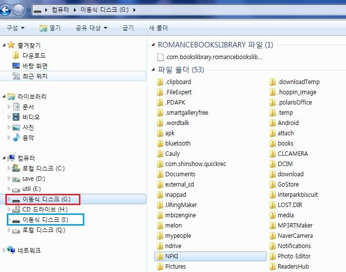Select .com.bookslibrary.romancebookslib file icon
This screenshot has height=272, width=346.
click(x=160, y=57)
